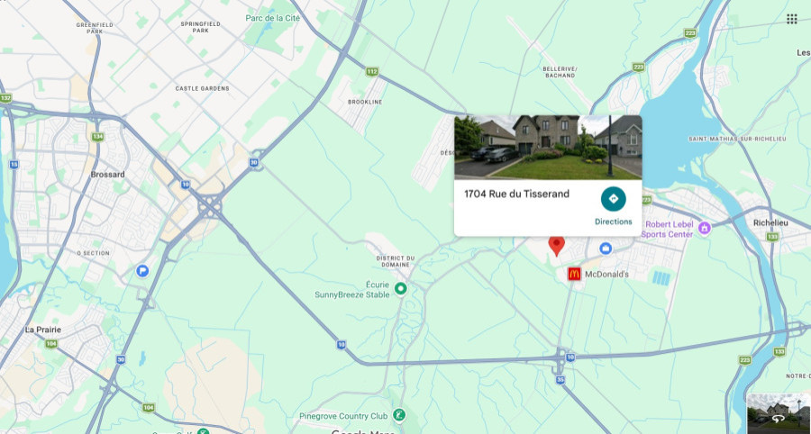Click the Directions text label

[x=614, y=222]
